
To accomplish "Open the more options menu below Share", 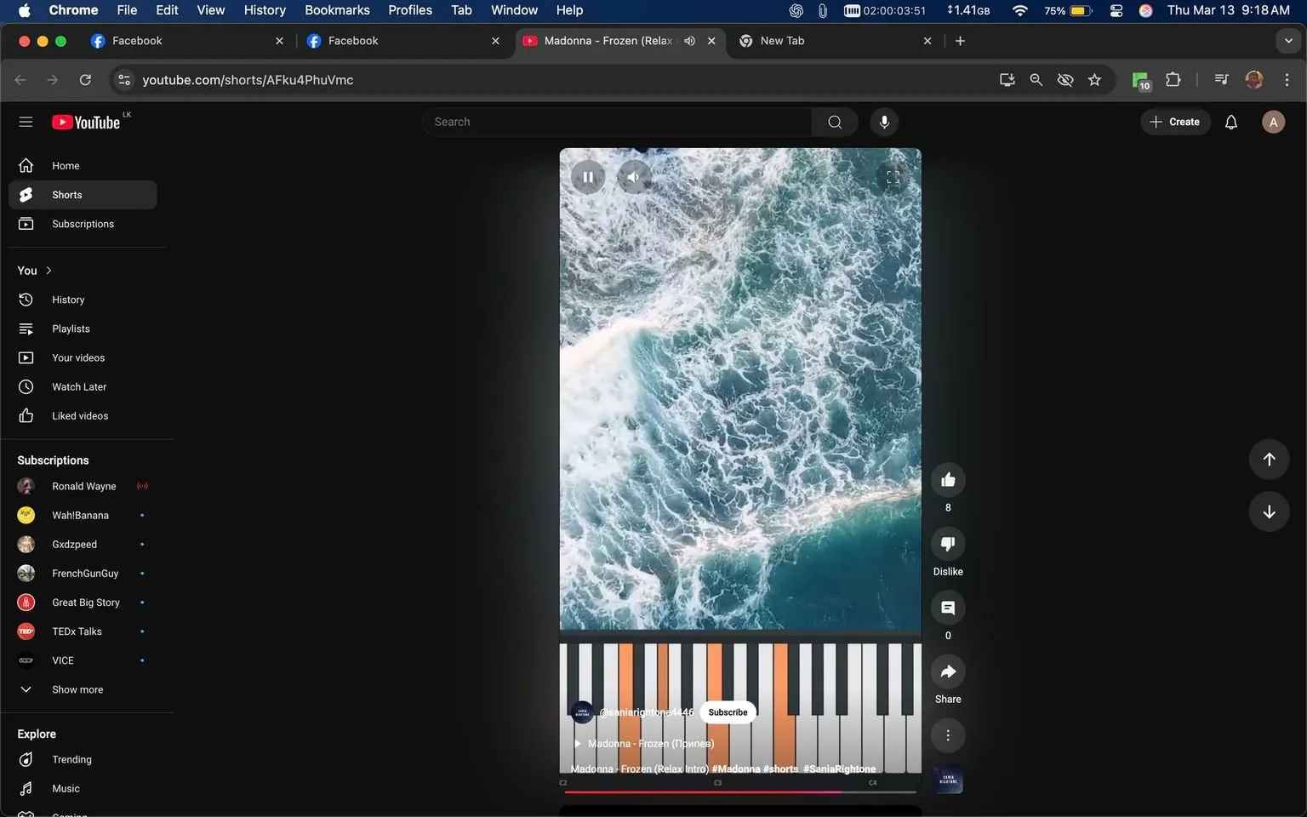I will pos(947,734).
